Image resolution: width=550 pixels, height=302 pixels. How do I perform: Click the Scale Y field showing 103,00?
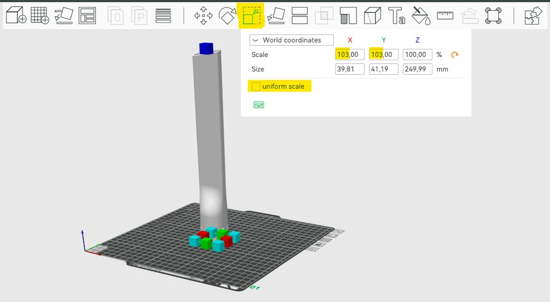383,55
